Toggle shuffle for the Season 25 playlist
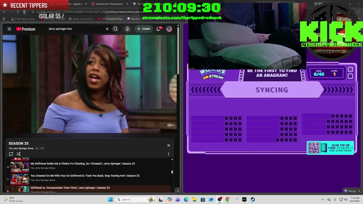This screenshot has height=204, width=363. tap(18, 154)
